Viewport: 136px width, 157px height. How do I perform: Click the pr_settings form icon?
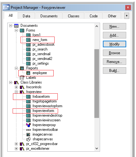28,63
